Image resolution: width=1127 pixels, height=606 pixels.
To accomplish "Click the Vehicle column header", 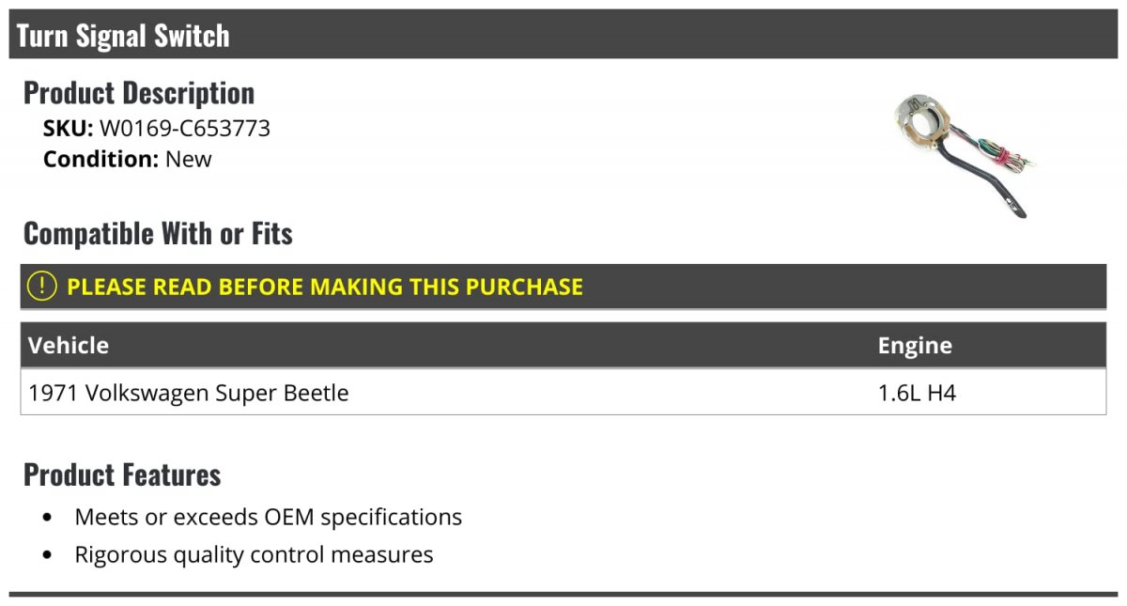I will [x=69, y=345].
